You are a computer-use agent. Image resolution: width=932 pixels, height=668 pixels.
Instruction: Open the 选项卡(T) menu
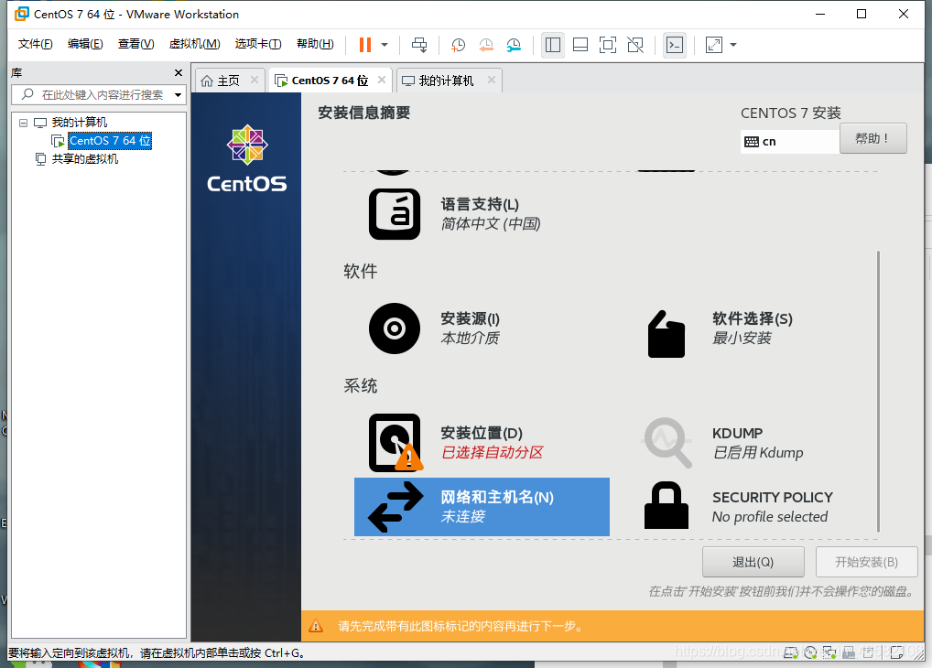pos(258,44)
